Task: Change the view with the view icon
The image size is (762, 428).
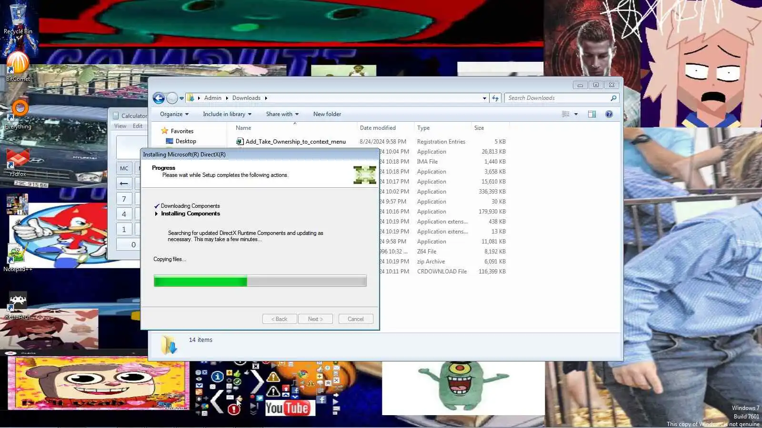Action: (x=566, y=114)
